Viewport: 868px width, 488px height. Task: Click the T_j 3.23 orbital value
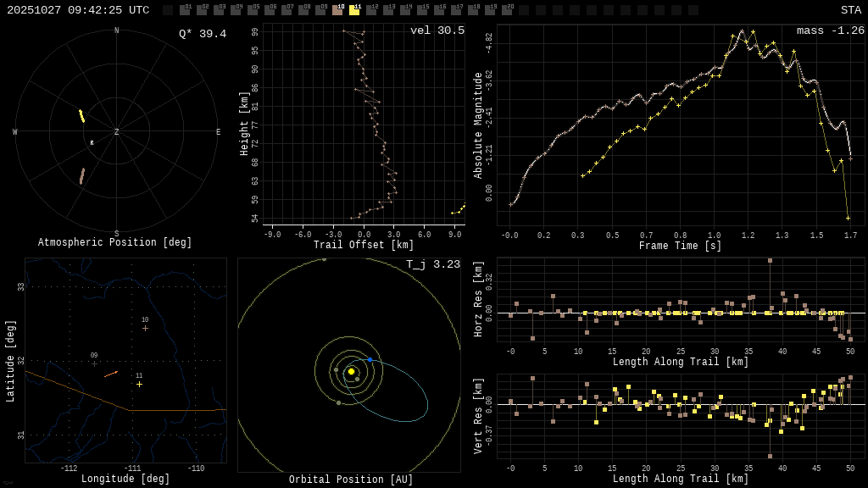(x=432, y=264)
